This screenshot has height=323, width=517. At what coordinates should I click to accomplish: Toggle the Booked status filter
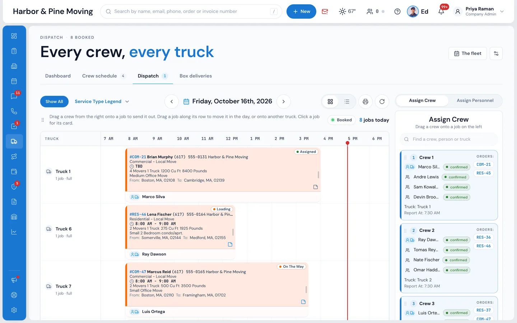341,120
